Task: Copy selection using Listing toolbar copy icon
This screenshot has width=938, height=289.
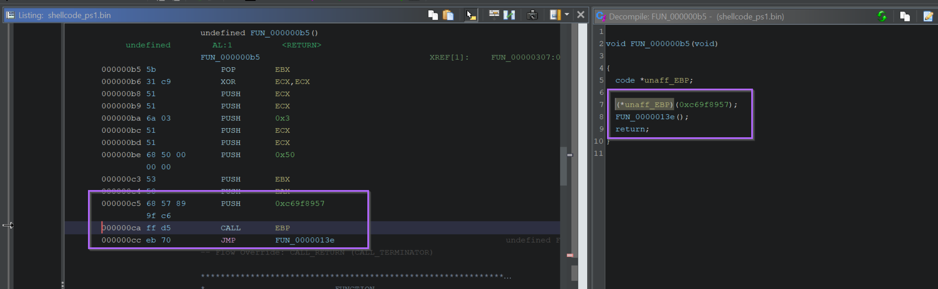Action: pyautogui.click(x=433, y=15)
